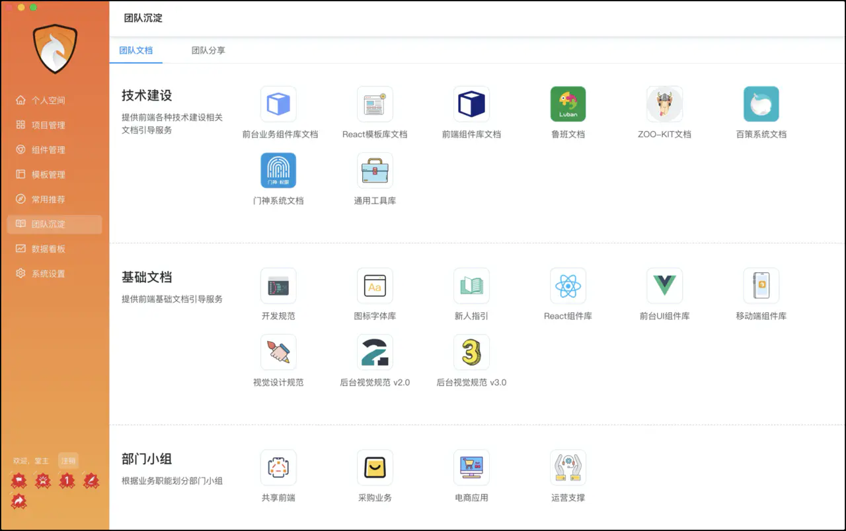Open the 通用工具库 toolbox icon
The height and width of the screenshot is (531, 846).
pos(375,171)
